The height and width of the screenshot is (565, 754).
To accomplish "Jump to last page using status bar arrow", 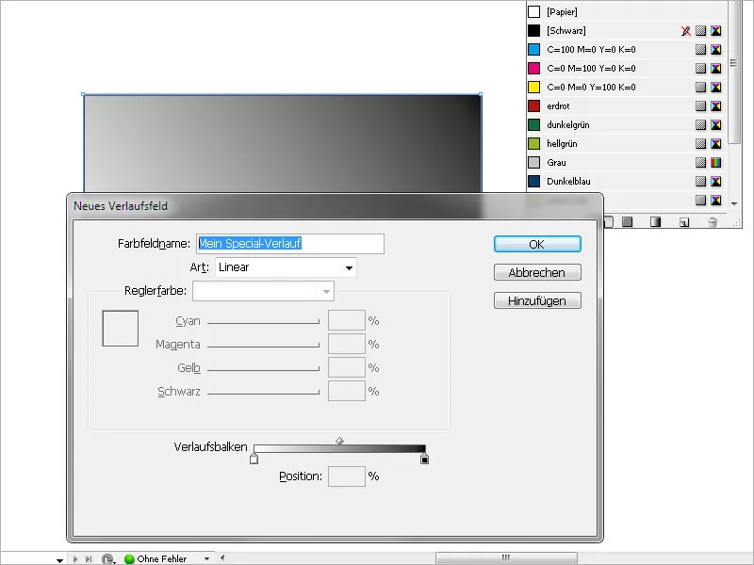I will [x=89, y=558].
